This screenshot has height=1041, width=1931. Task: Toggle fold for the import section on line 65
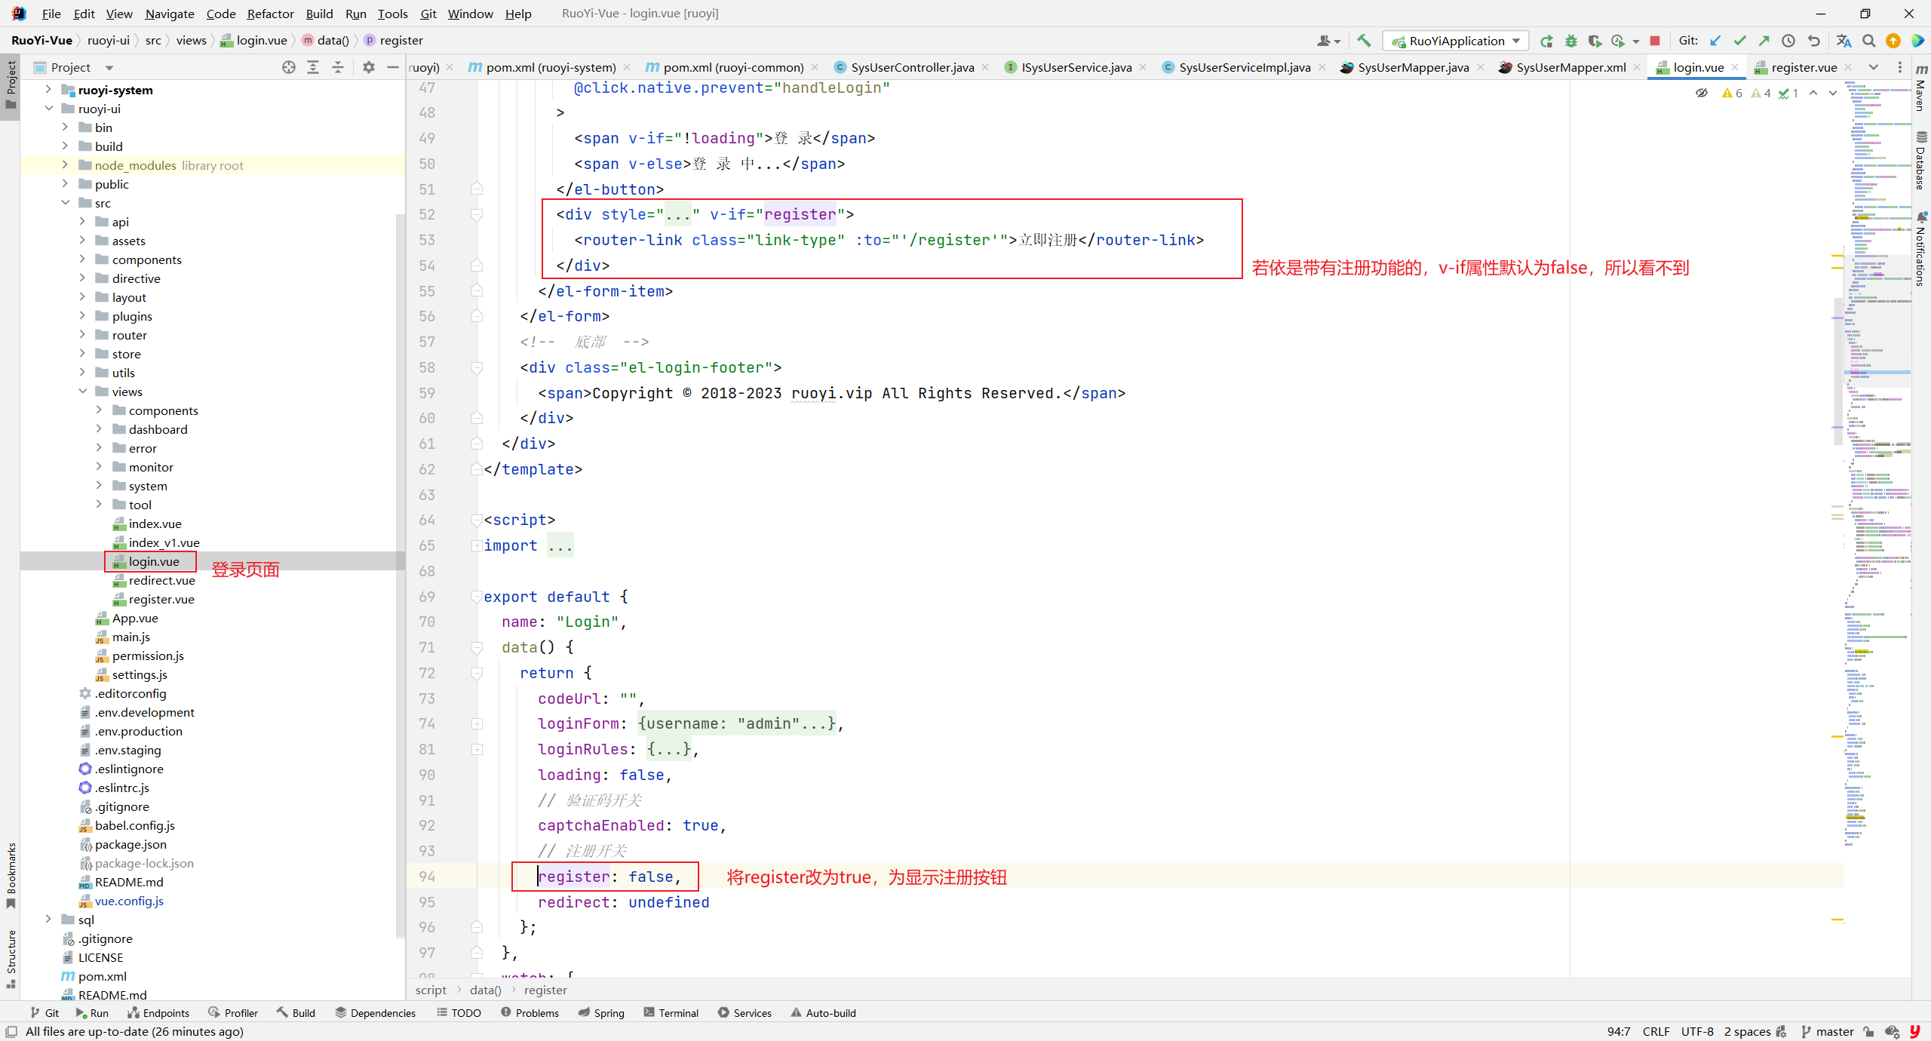[477, 545]
